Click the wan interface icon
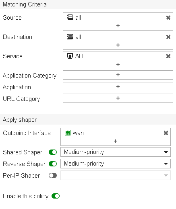Screen dimensions: 176x209 point(68,133)
